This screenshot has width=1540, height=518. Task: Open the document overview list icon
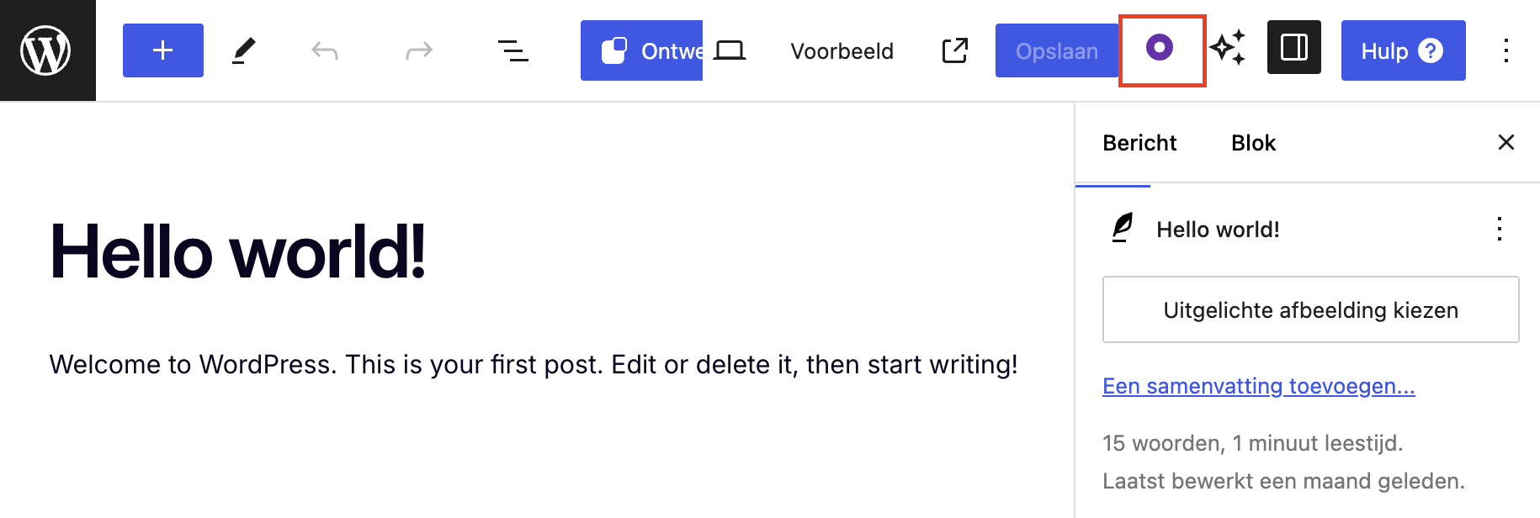click(x=513, y=51)
